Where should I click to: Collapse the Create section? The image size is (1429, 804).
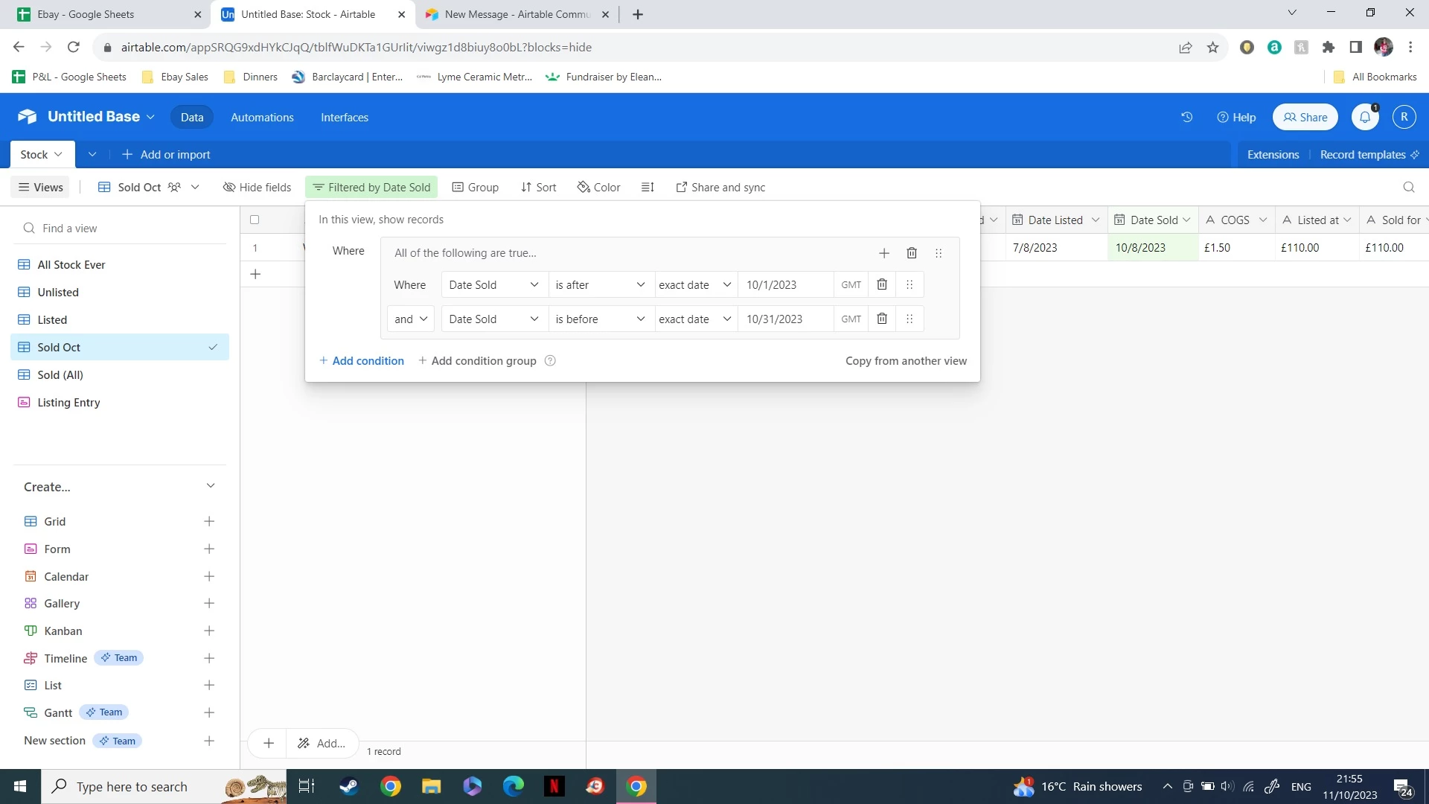coord(211,486)
